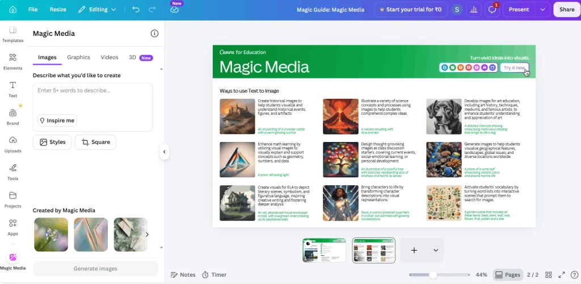Open Templates in sidebar
Image resolution: width=581 pixels, height=284 pixels.
(13, 35)
